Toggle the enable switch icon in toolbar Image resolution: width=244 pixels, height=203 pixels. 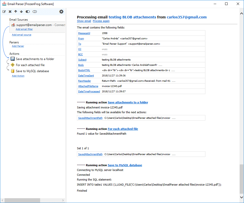tap(28, 12)
